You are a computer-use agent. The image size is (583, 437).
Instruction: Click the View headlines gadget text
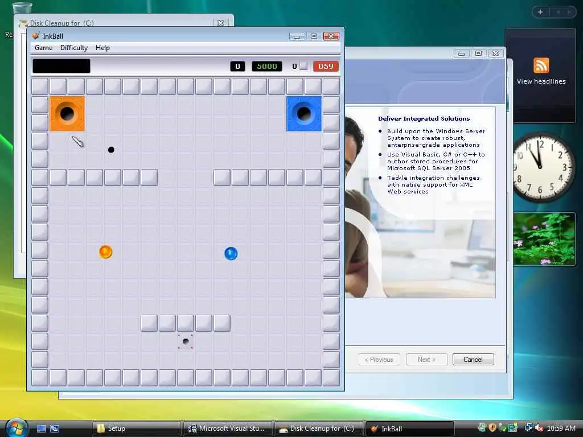pos(541,81)
